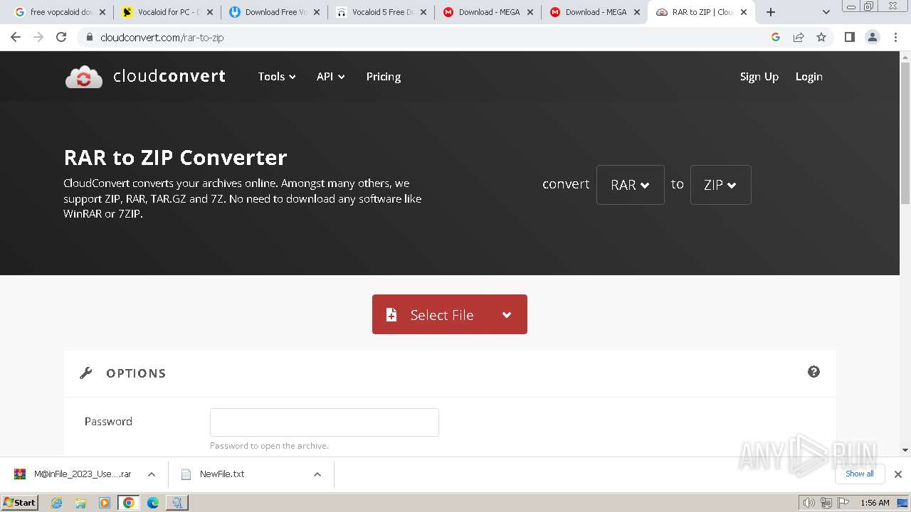
Task: Expand options for NewFile.txt download
Action: (317, 474)
